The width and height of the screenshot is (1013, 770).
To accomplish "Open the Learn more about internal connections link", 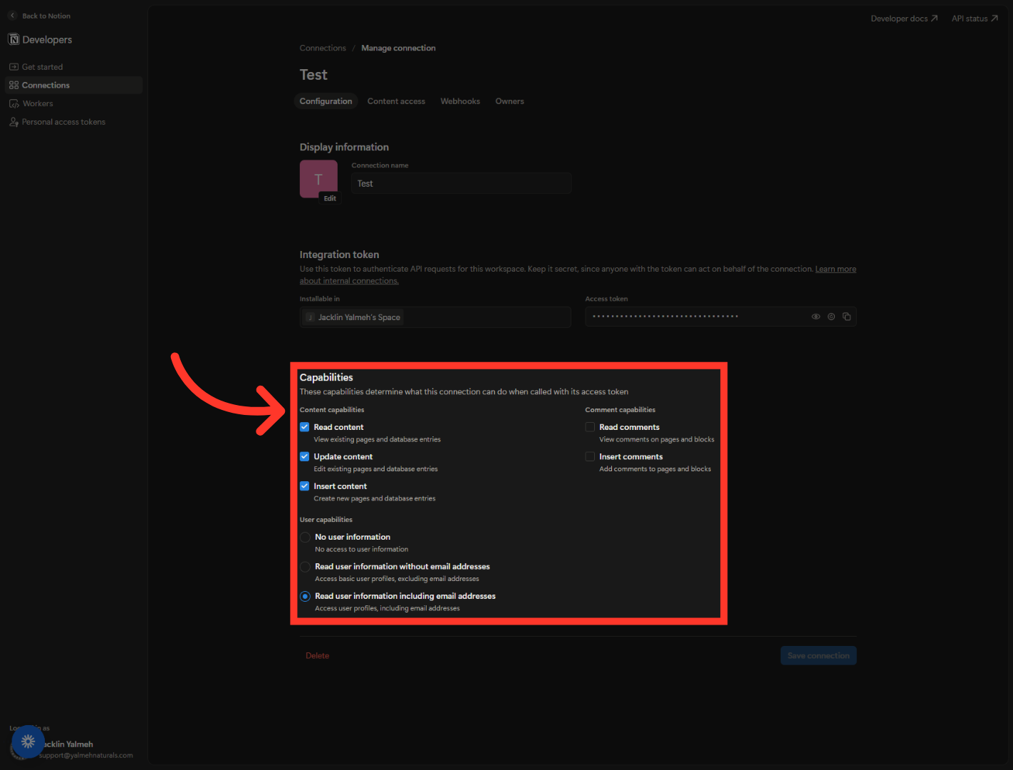I will [836, 269].
